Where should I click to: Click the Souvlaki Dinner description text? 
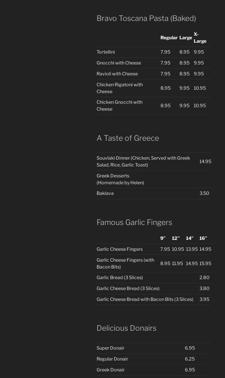click(143, 161)
